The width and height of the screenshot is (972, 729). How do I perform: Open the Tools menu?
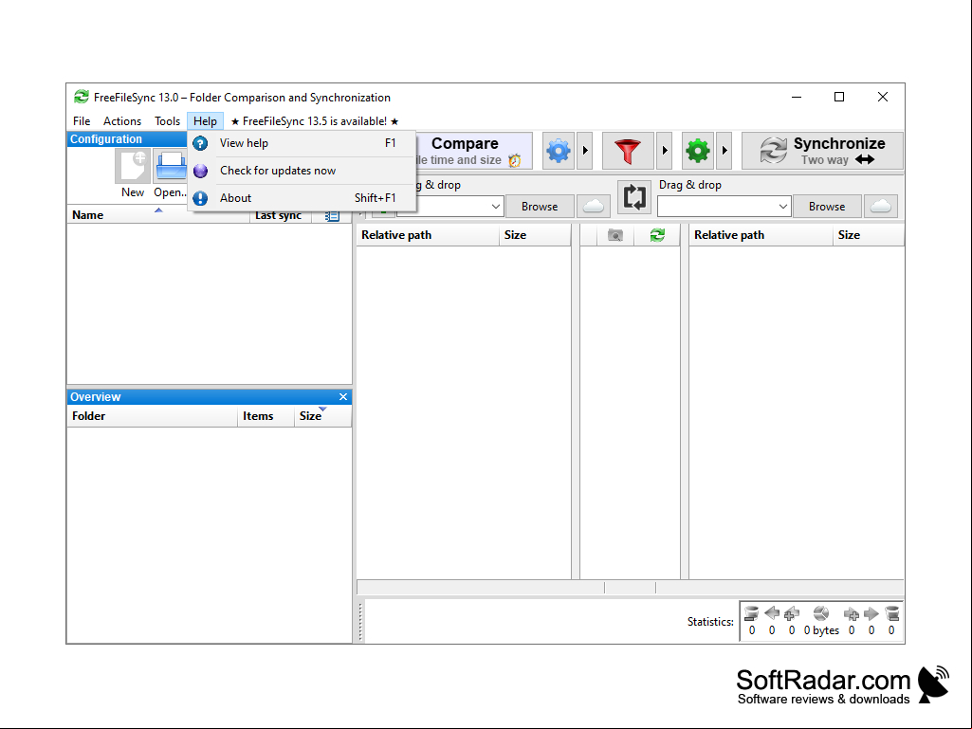coord(167,121)
